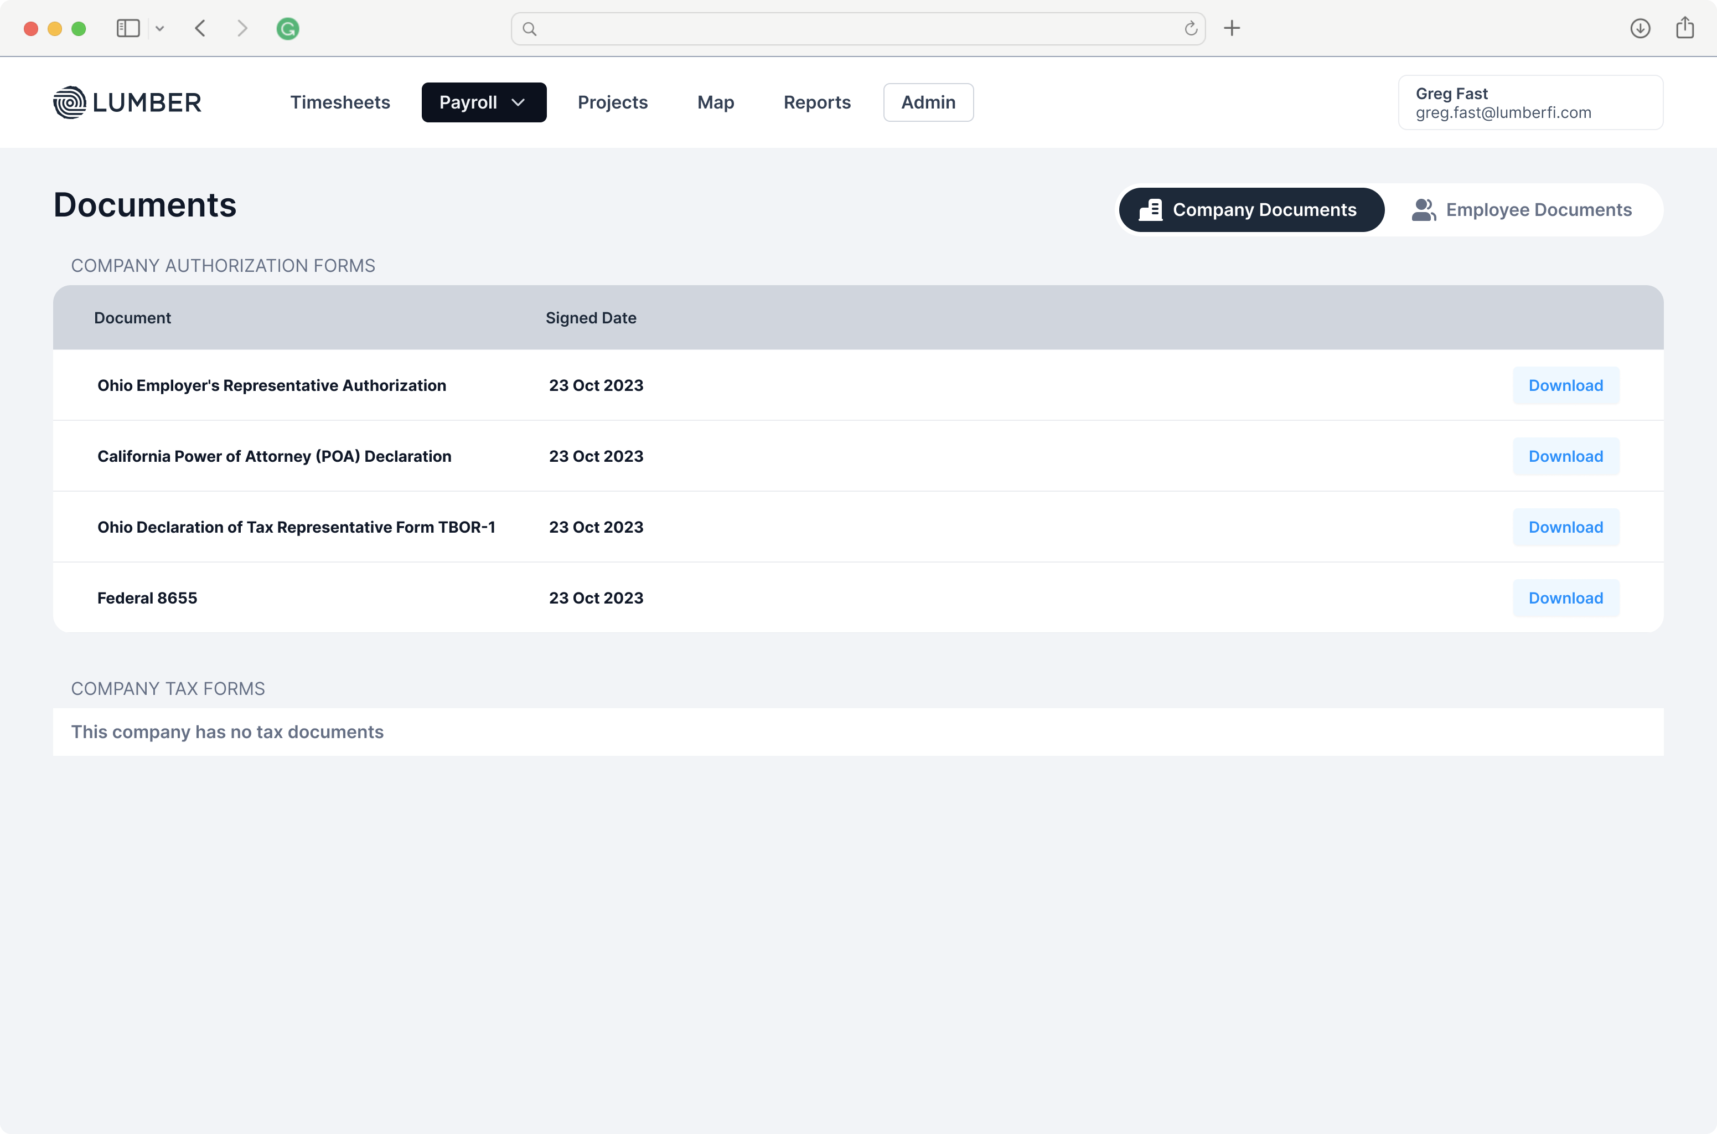Open the browser share icon
Screen dimensions: 1717x1134
pyautogui.click(x=1685, y=28)
